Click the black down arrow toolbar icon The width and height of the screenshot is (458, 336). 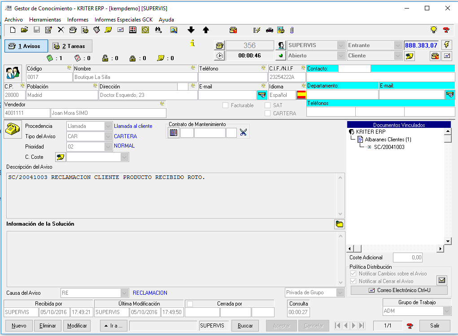click(191, 30)
